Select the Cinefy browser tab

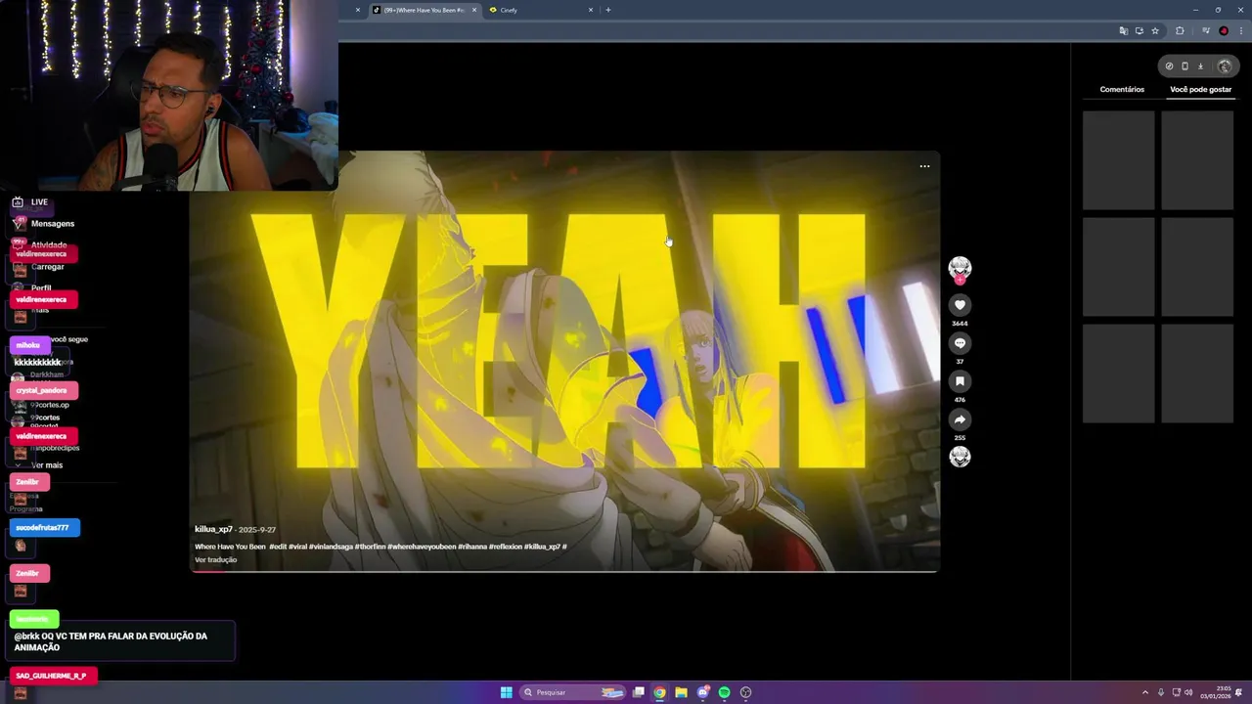(540, 10)
